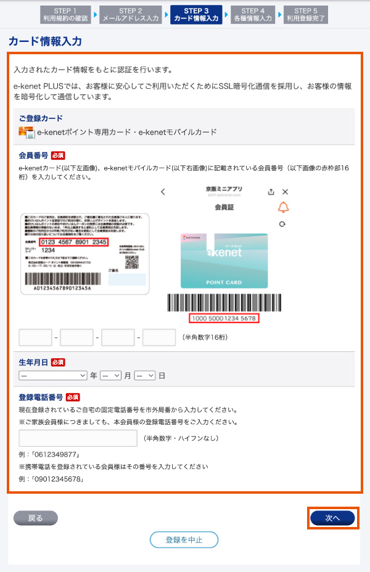Click the 登録を中止 button

184,540
